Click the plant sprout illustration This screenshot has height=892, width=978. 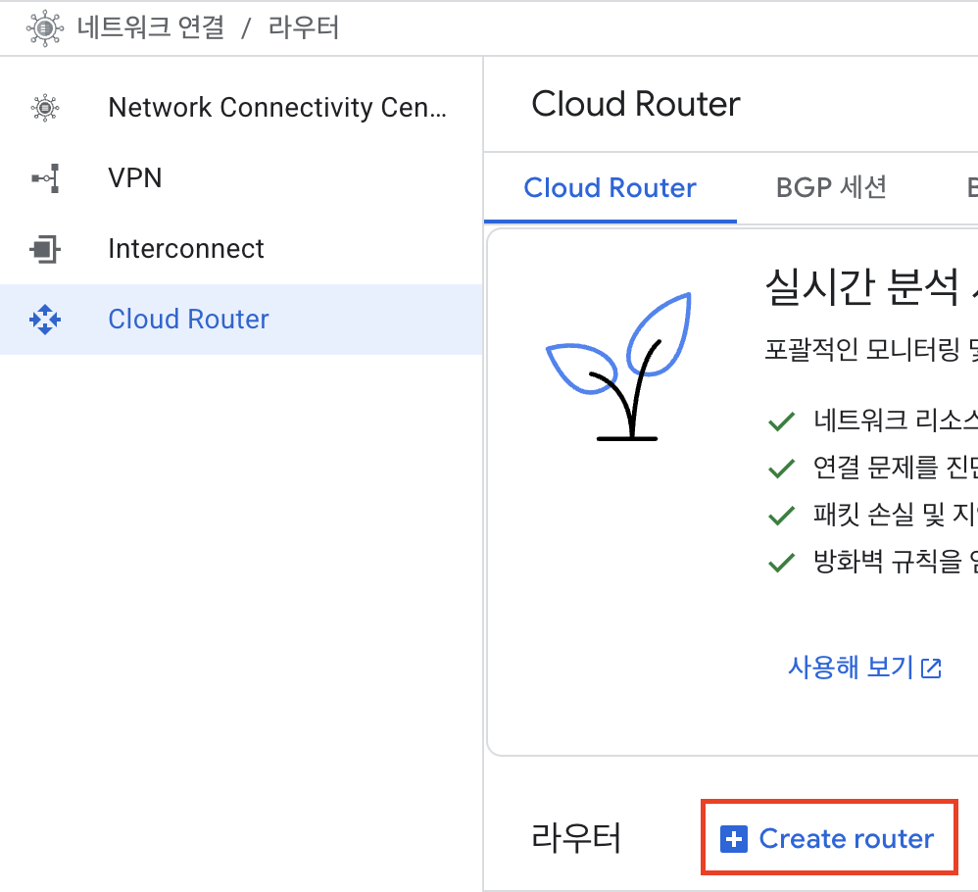[618, 367]
